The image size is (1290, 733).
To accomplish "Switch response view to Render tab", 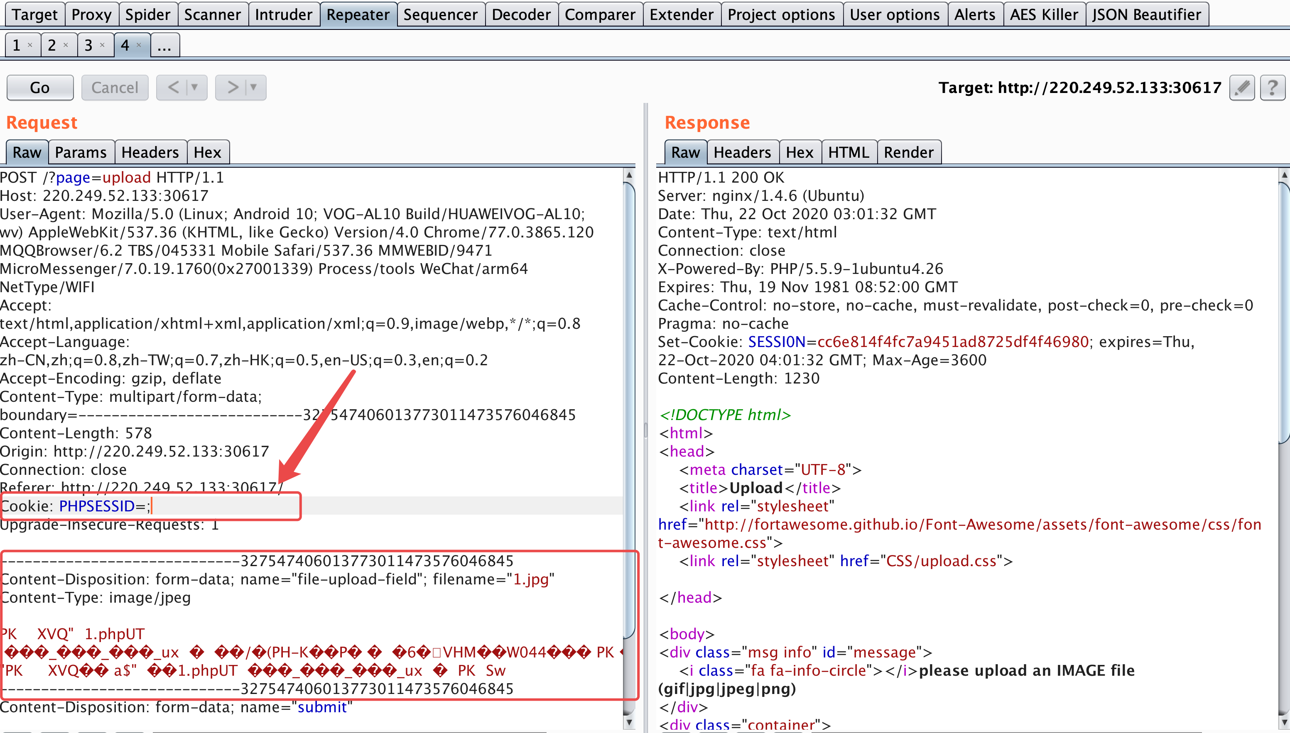I will click(x=908, y=152).
